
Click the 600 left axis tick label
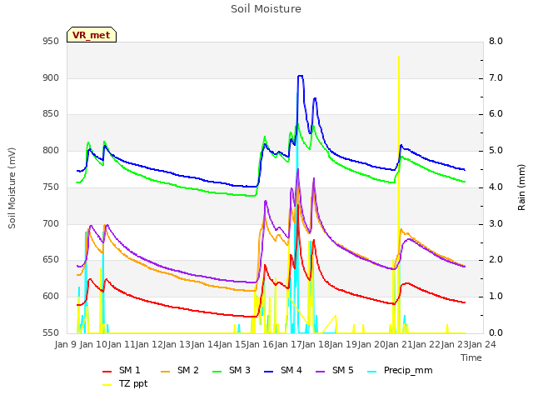(x=51, y=297)
